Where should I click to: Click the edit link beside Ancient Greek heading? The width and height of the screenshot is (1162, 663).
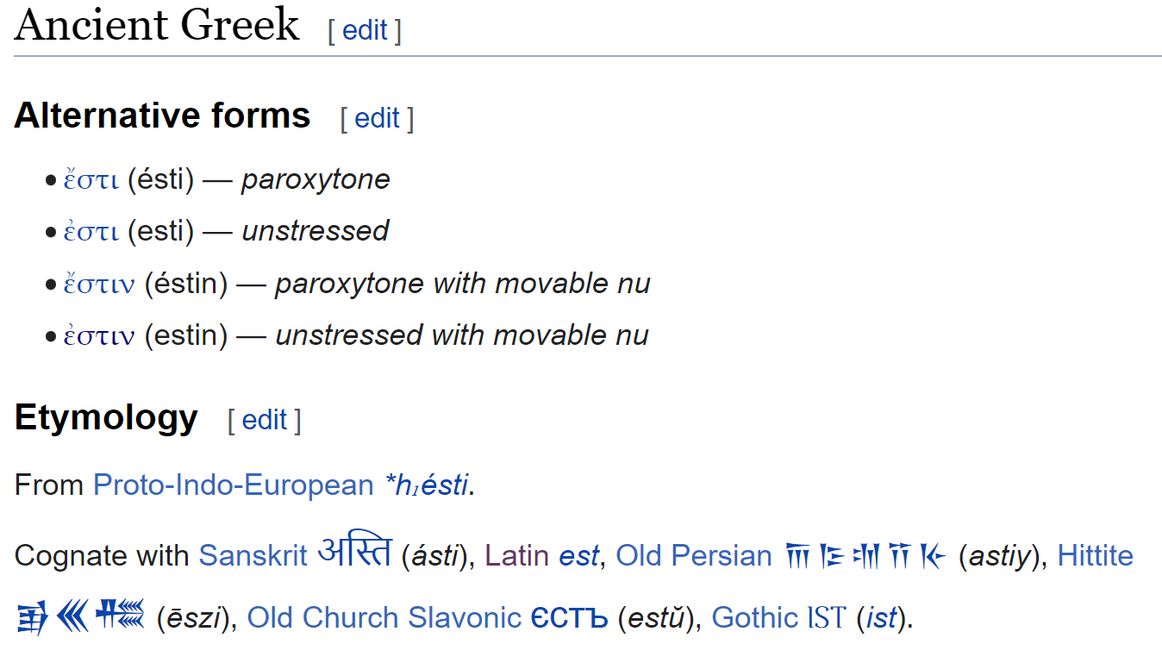(365, 31)
